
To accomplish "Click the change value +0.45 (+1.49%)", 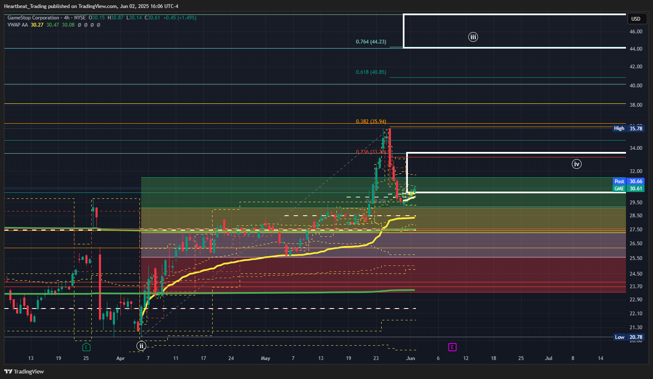I will (180, 18).
